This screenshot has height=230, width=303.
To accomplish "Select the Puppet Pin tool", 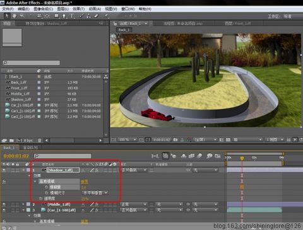I will (x=107, y=16).
